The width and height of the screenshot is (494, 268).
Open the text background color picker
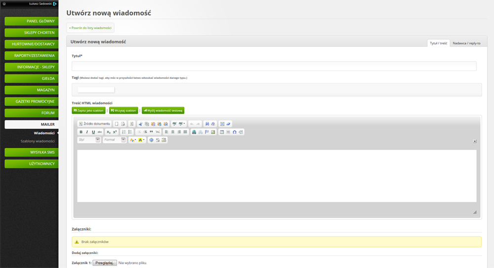[x=141, y=140]
